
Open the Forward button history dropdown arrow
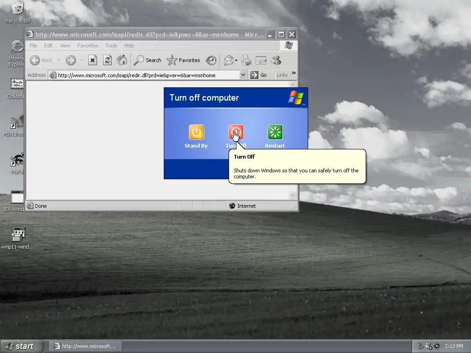tap(81, 60)
